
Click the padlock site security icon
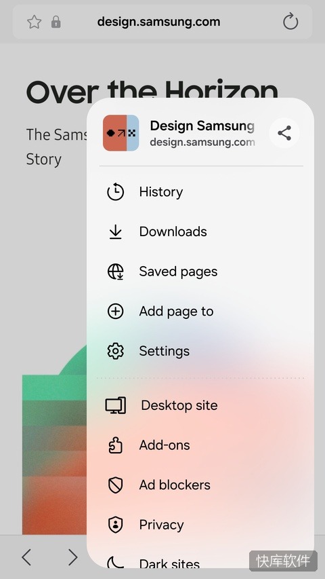56,22
